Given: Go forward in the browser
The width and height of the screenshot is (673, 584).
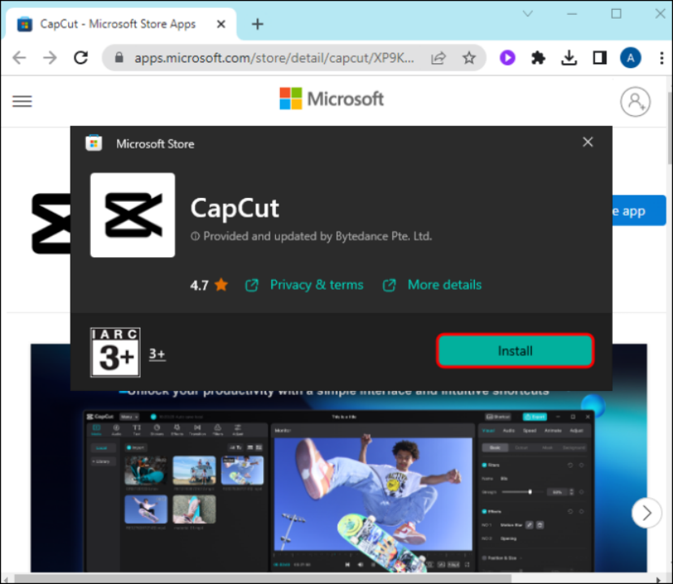Looking at the screenshot, I should coord(50,58).
